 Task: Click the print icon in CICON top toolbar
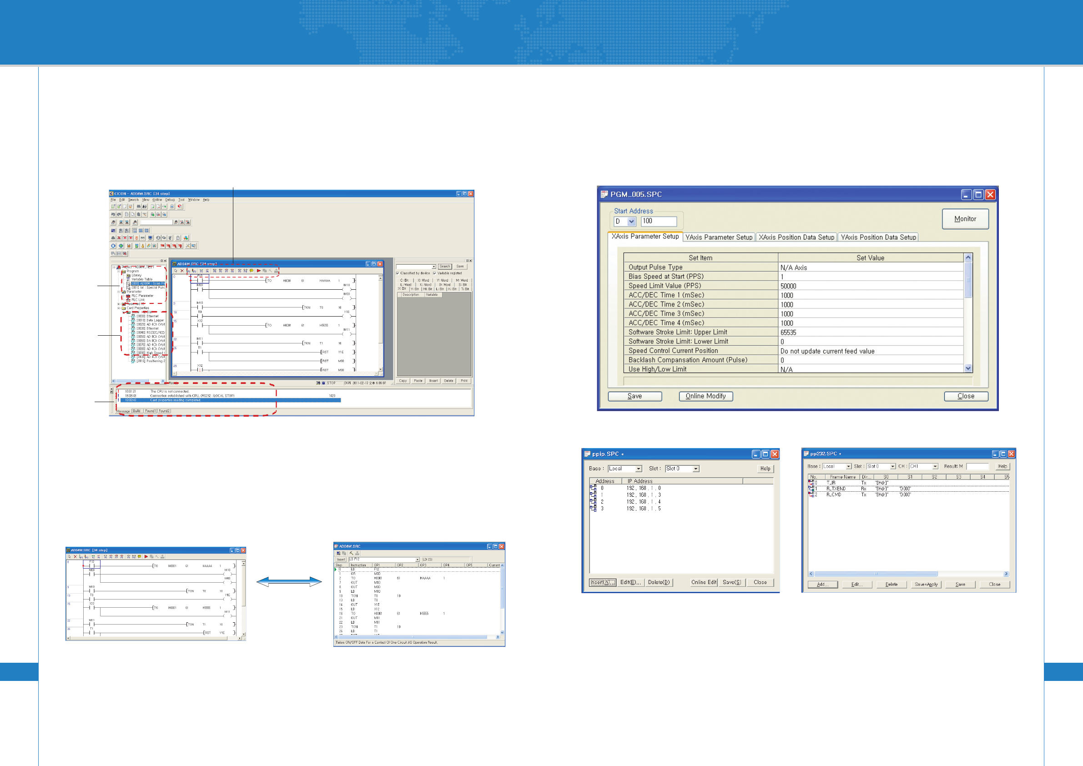point(172,207)
